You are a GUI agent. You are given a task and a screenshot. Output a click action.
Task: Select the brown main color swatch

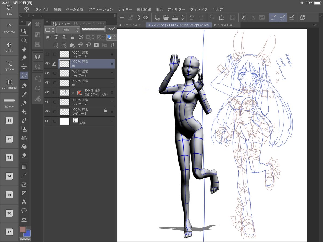coord(23,229)
